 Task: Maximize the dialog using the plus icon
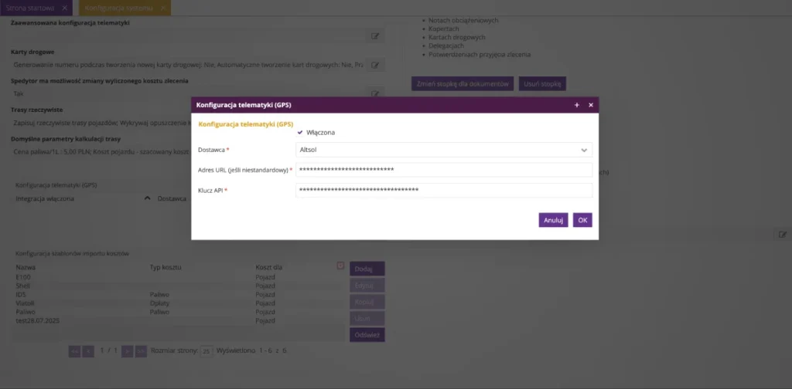(x=577, y=105)
